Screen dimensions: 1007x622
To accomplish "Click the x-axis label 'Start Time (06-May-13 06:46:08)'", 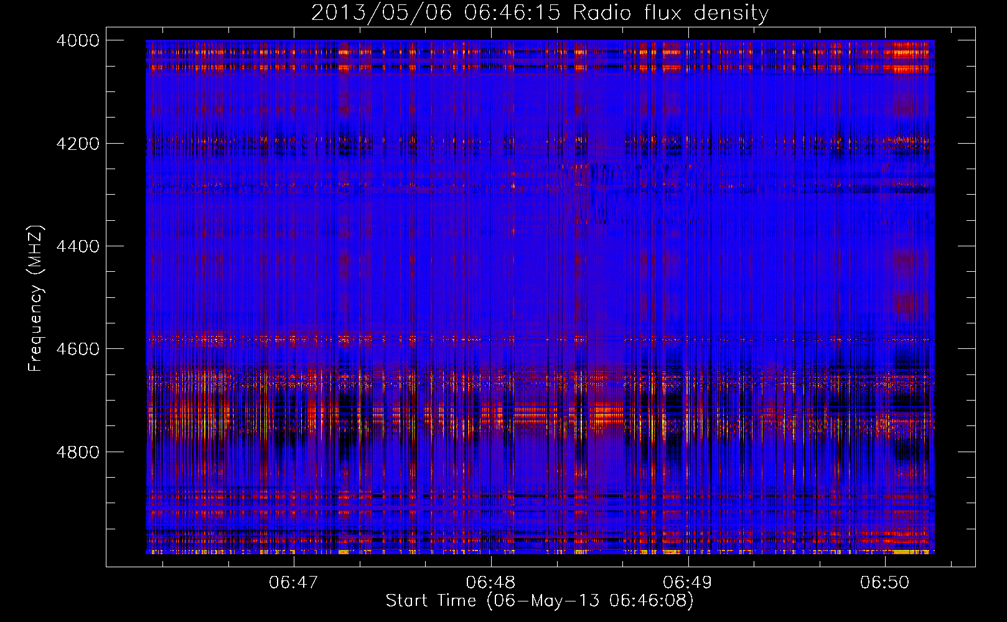I will 539,601.
